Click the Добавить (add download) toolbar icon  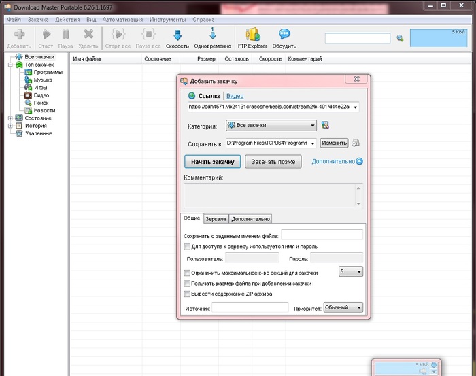(x=19, y=35)
